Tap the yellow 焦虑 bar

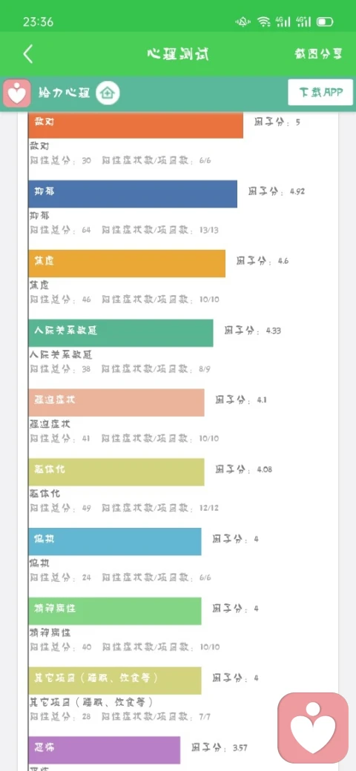point(127,263)
